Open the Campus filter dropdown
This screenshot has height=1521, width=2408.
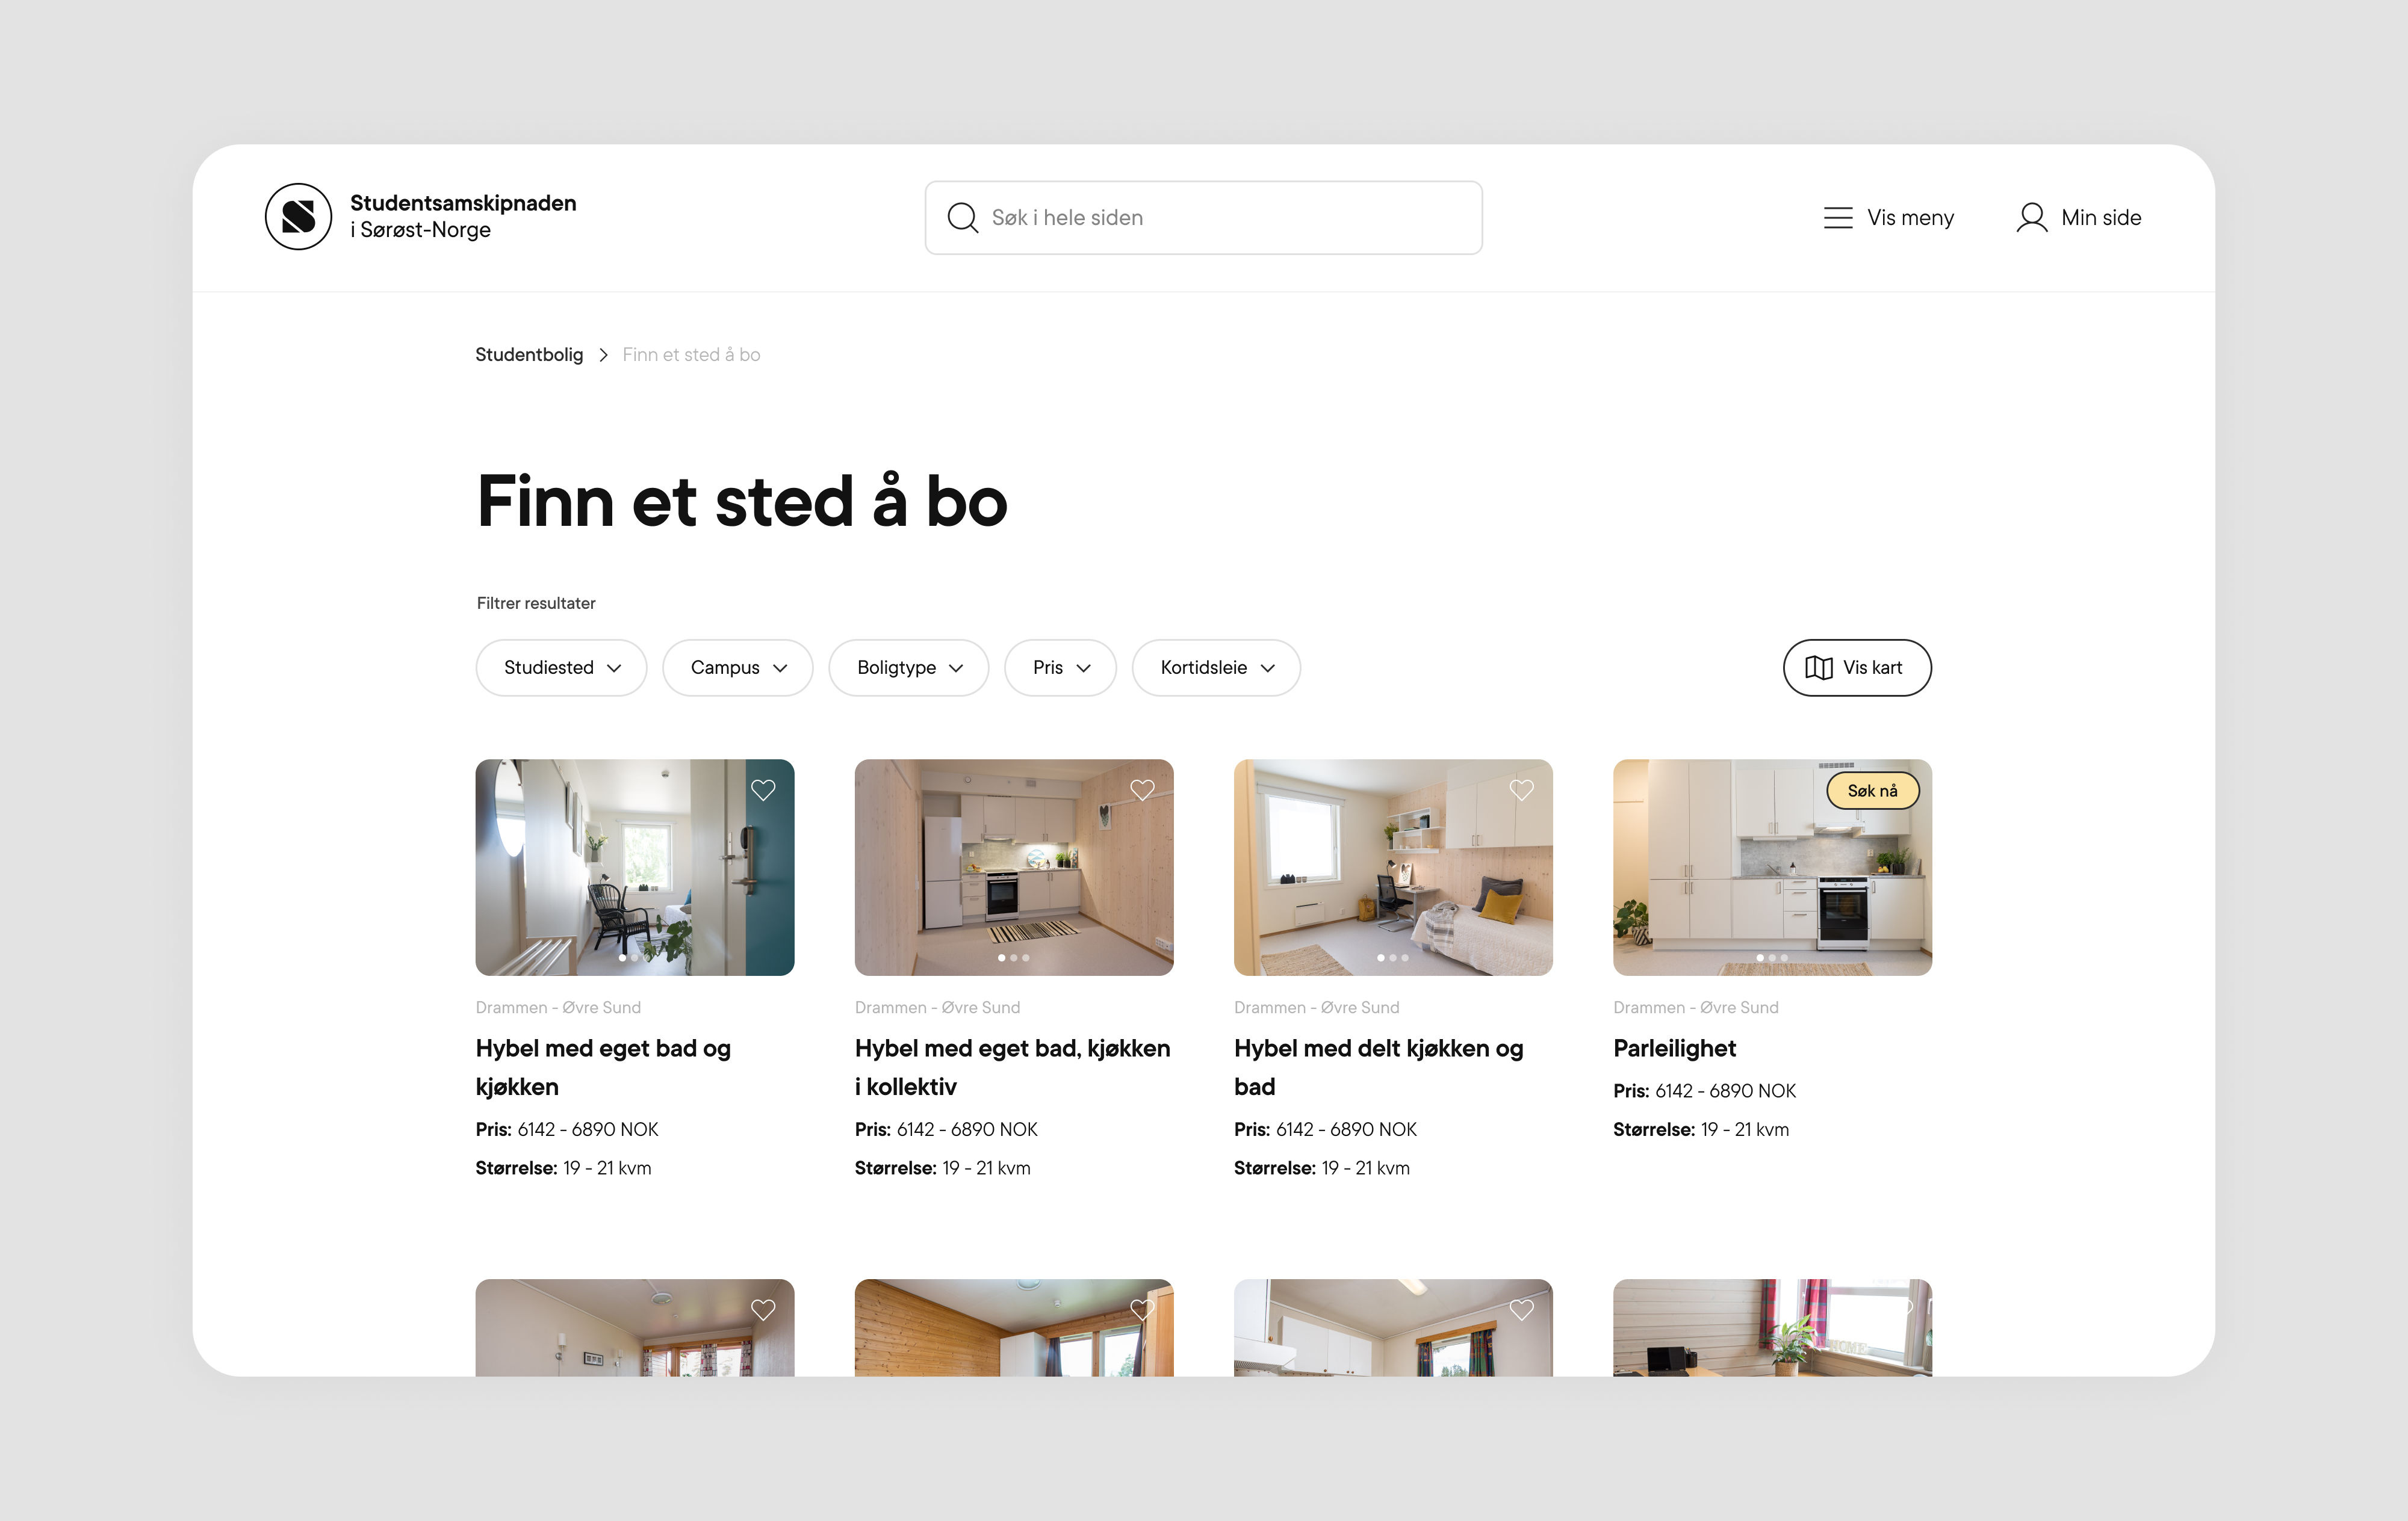coord(738,668)
